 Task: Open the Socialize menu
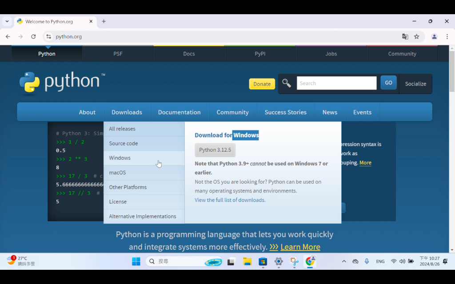[415, 84]
